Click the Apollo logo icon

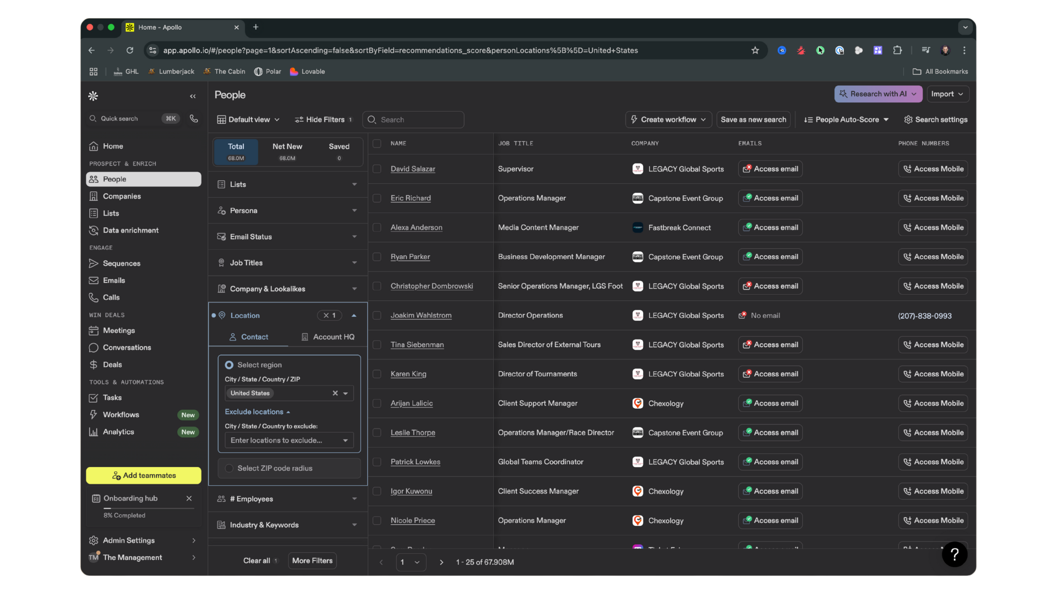click(93, 96)
